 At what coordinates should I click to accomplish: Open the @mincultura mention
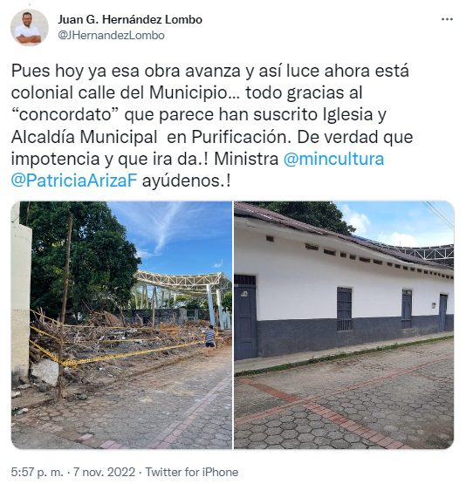pyautogui.click(x=333, y=159)
